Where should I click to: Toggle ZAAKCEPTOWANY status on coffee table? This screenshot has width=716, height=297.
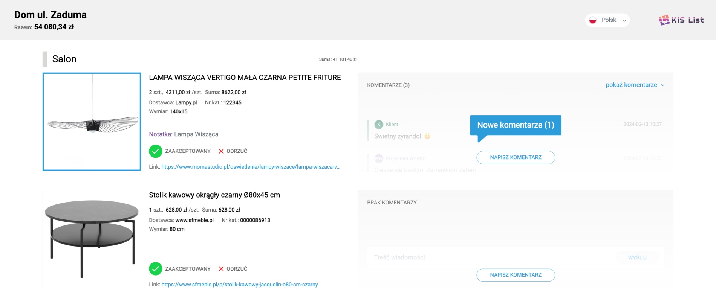[187, 269]
